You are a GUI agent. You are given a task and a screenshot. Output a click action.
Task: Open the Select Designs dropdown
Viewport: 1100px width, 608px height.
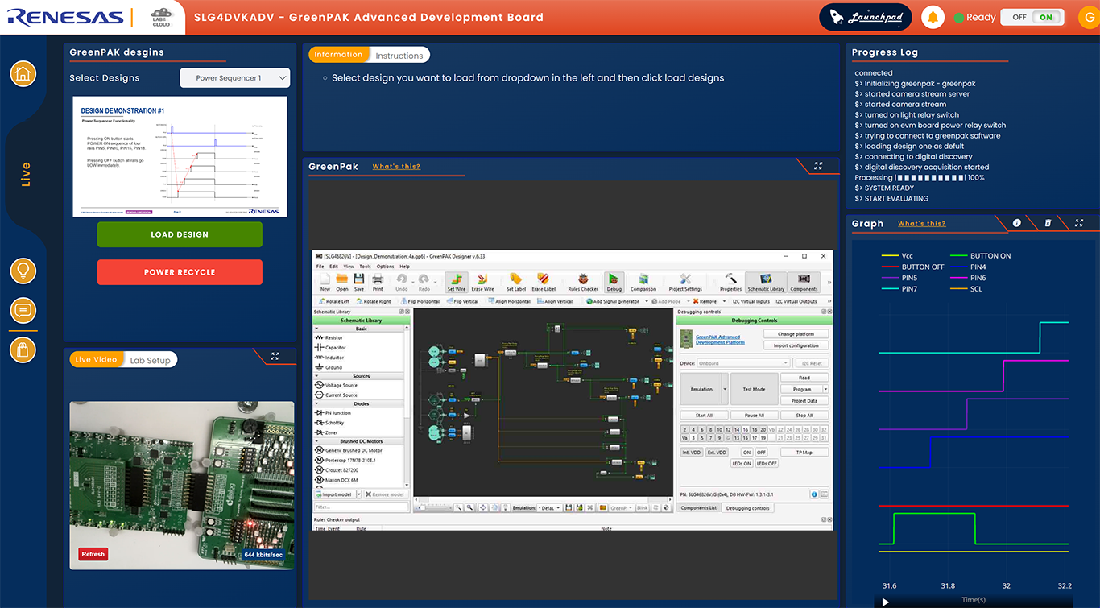pyautogui.click(x=234, y=78)
